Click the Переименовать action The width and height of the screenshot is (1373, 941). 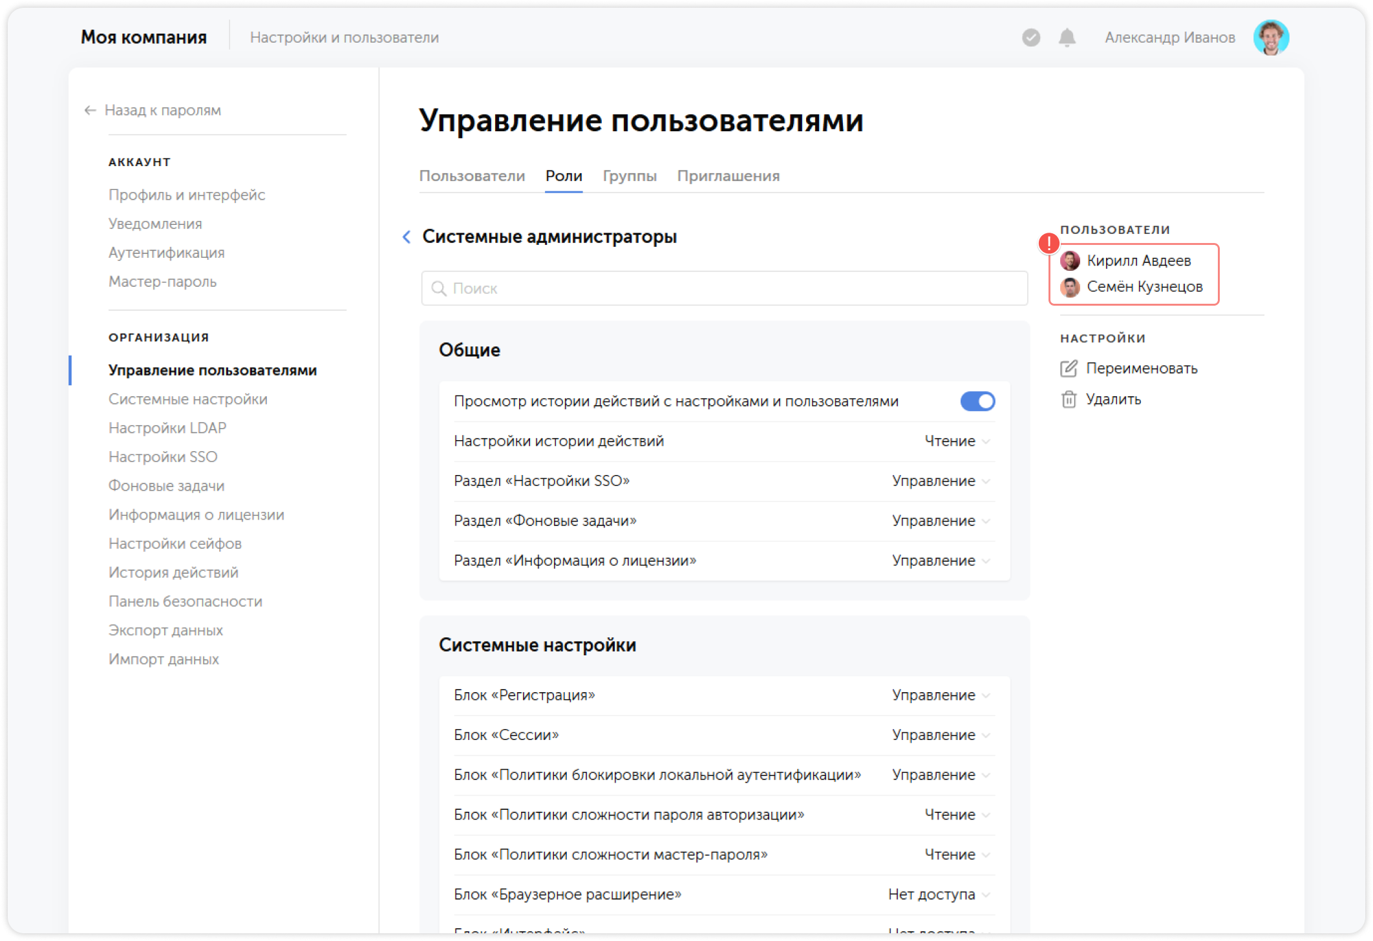click(x=1142, y=368)
